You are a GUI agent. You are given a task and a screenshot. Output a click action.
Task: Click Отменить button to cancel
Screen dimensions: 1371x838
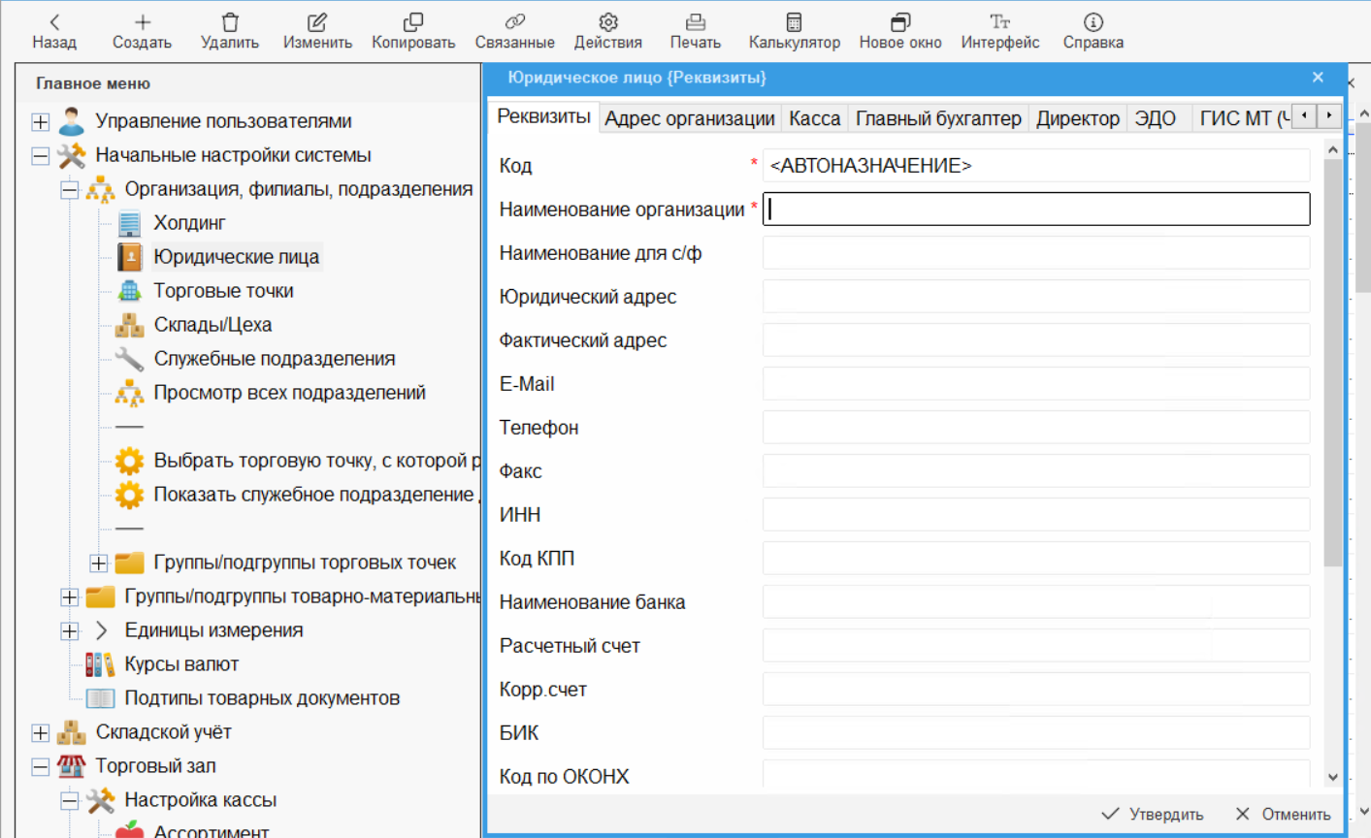pyautogui.click(x=1283, y=814)
